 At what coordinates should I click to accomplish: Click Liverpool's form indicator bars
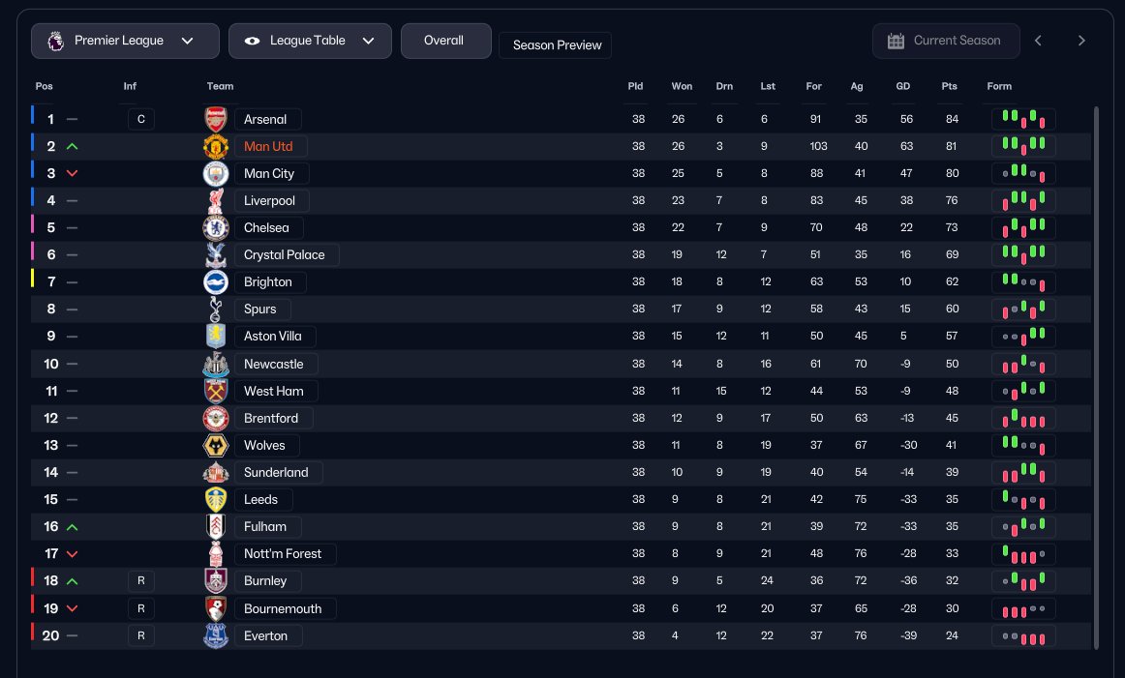coord(1023,201)
